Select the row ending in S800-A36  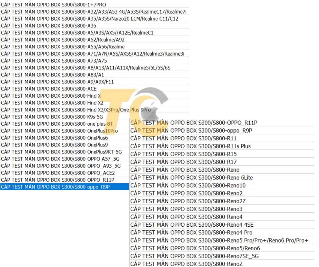click(x=95, y=26)
